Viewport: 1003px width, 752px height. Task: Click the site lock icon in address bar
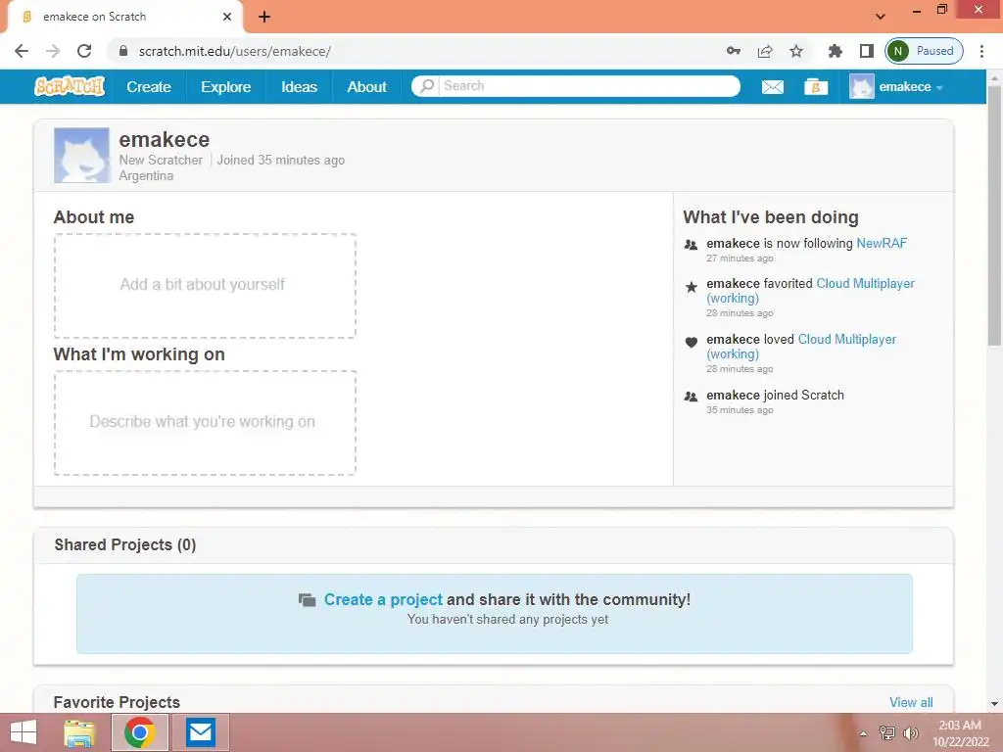(123, 51)
